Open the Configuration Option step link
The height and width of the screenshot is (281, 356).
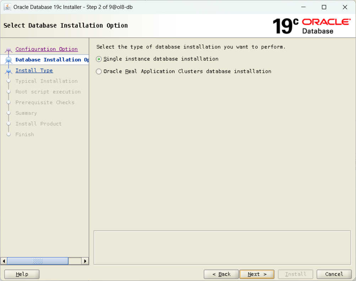pos(47,49)
